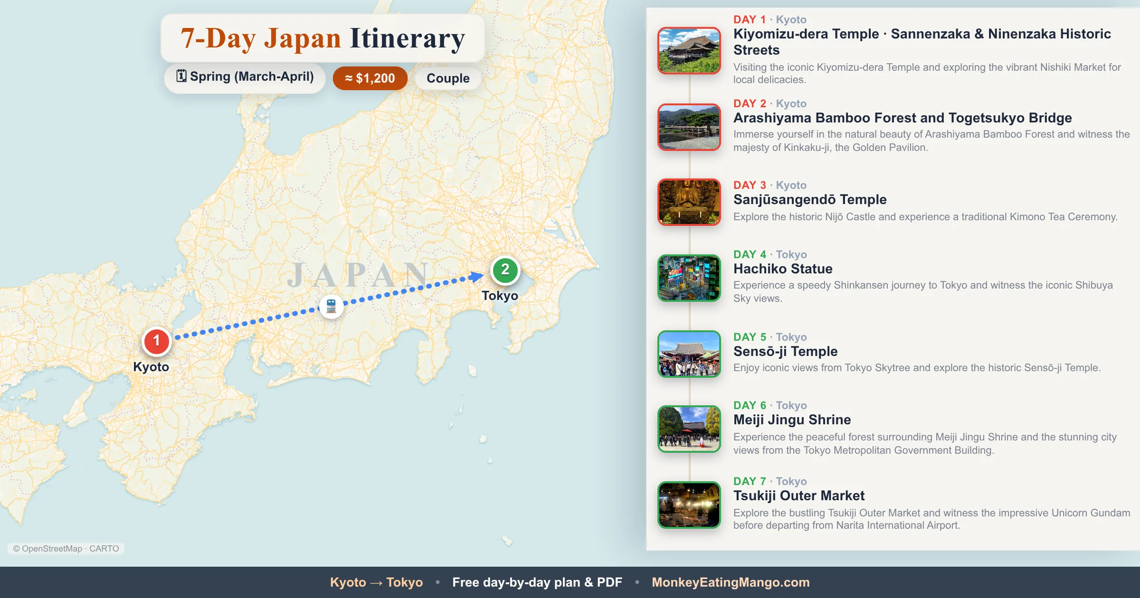The height and width of the screenshot is (598, 1140).
Task: Click the Kyoto → Tokyo footer text
Action: [x=376, y=582]
